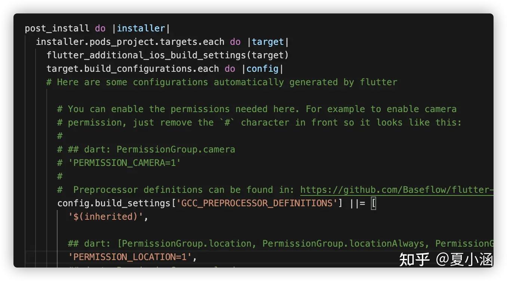Click target.build_configurations.each expression
Screen dimensions: 507x281
click(132, 69)
